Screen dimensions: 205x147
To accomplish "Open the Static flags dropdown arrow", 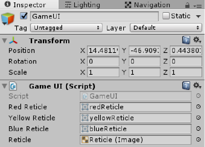I will [198, 16].
